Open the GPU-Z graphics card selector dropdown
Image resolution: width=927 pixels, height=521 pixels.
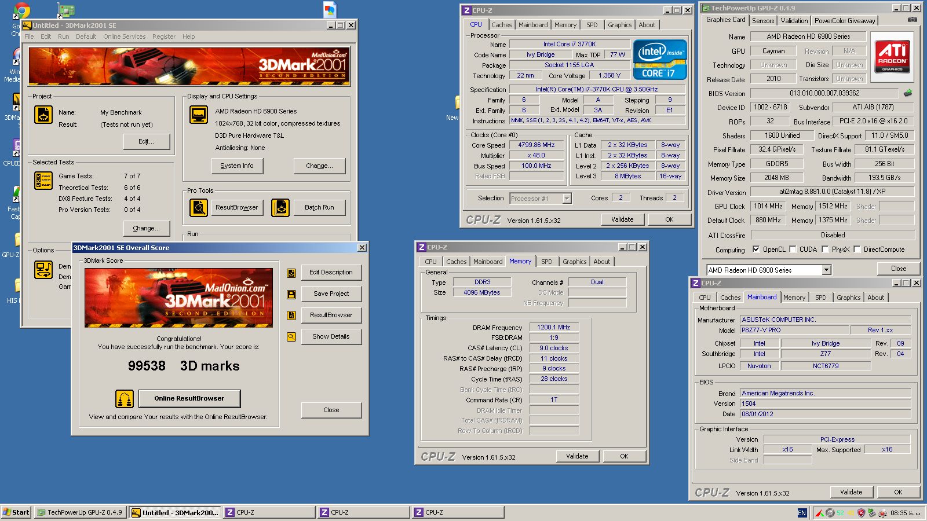[827, 270]
